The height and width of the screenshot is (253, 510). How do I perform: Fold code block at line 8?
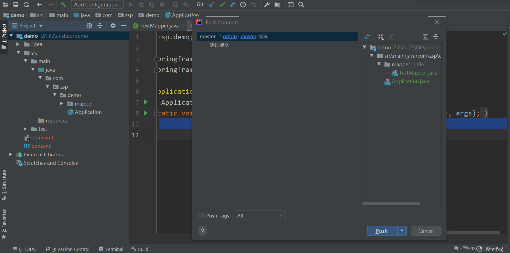[156, 113]
